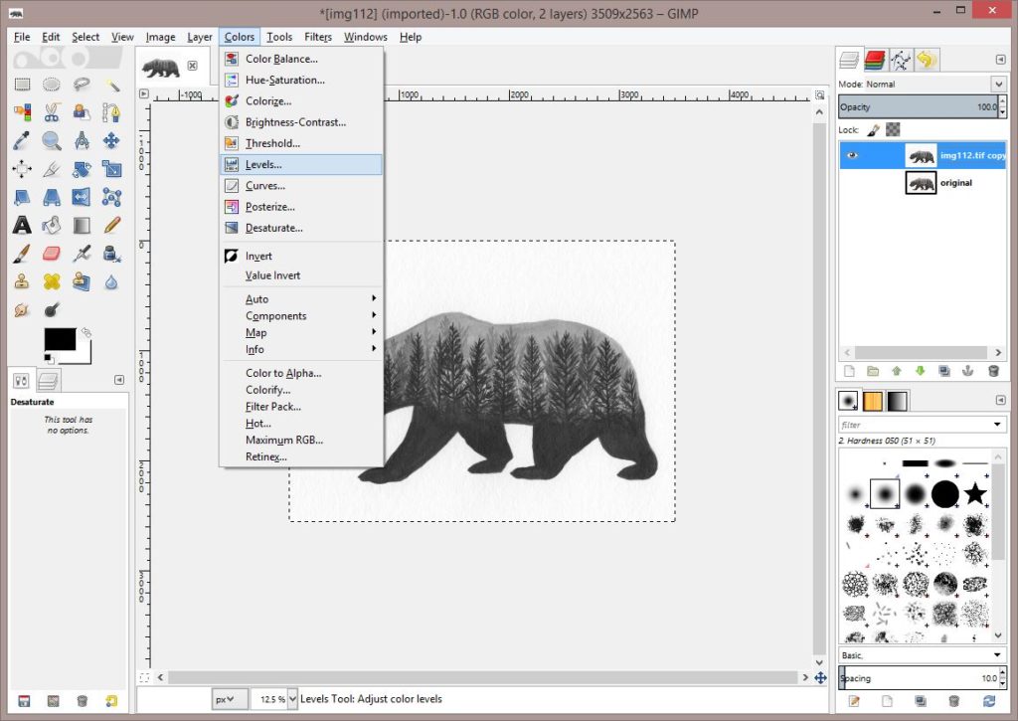The height and width of the screenshot is (721, 1018).
Task: Open the px unit dropdown
Action: [230, 699]
